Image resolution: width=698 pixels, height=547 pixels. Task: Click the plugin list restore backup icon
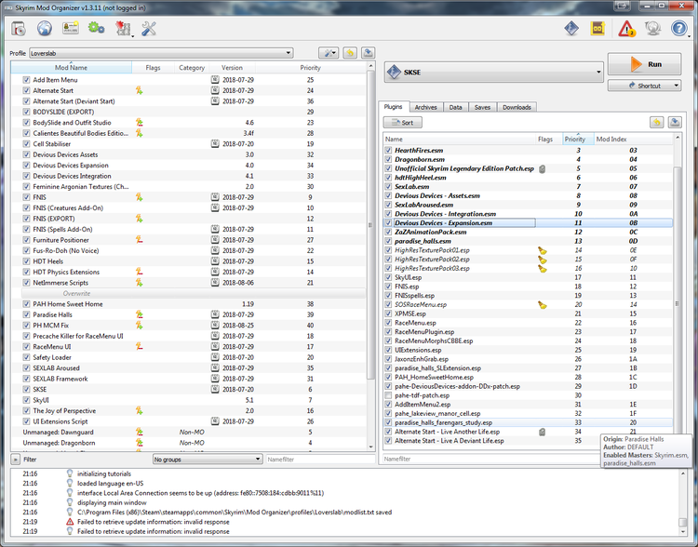657,123
